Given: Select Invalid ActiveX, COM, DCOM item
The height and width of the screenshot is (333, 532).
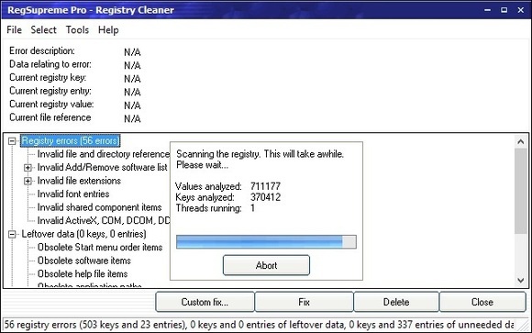Looking at the screenshot, I should tap(103, 221).
